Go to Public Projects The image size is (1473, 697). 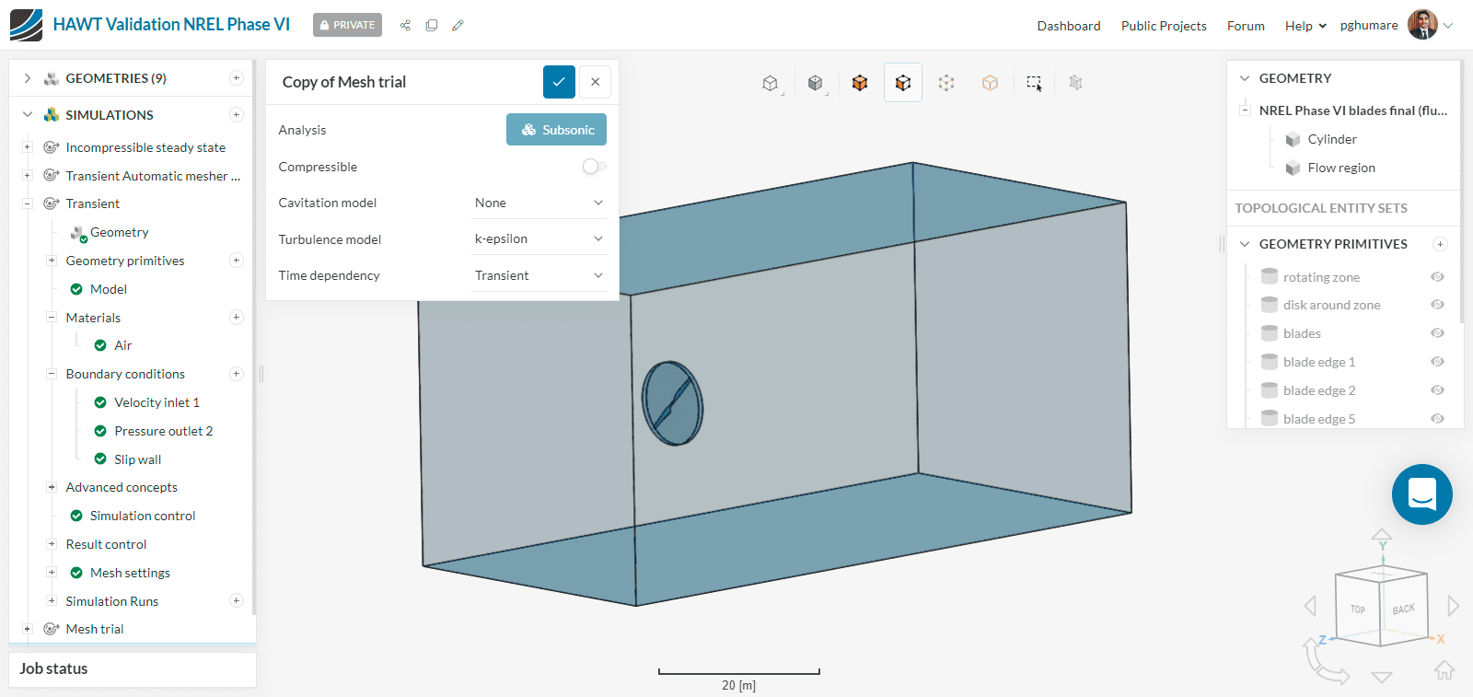point(1164,26)
